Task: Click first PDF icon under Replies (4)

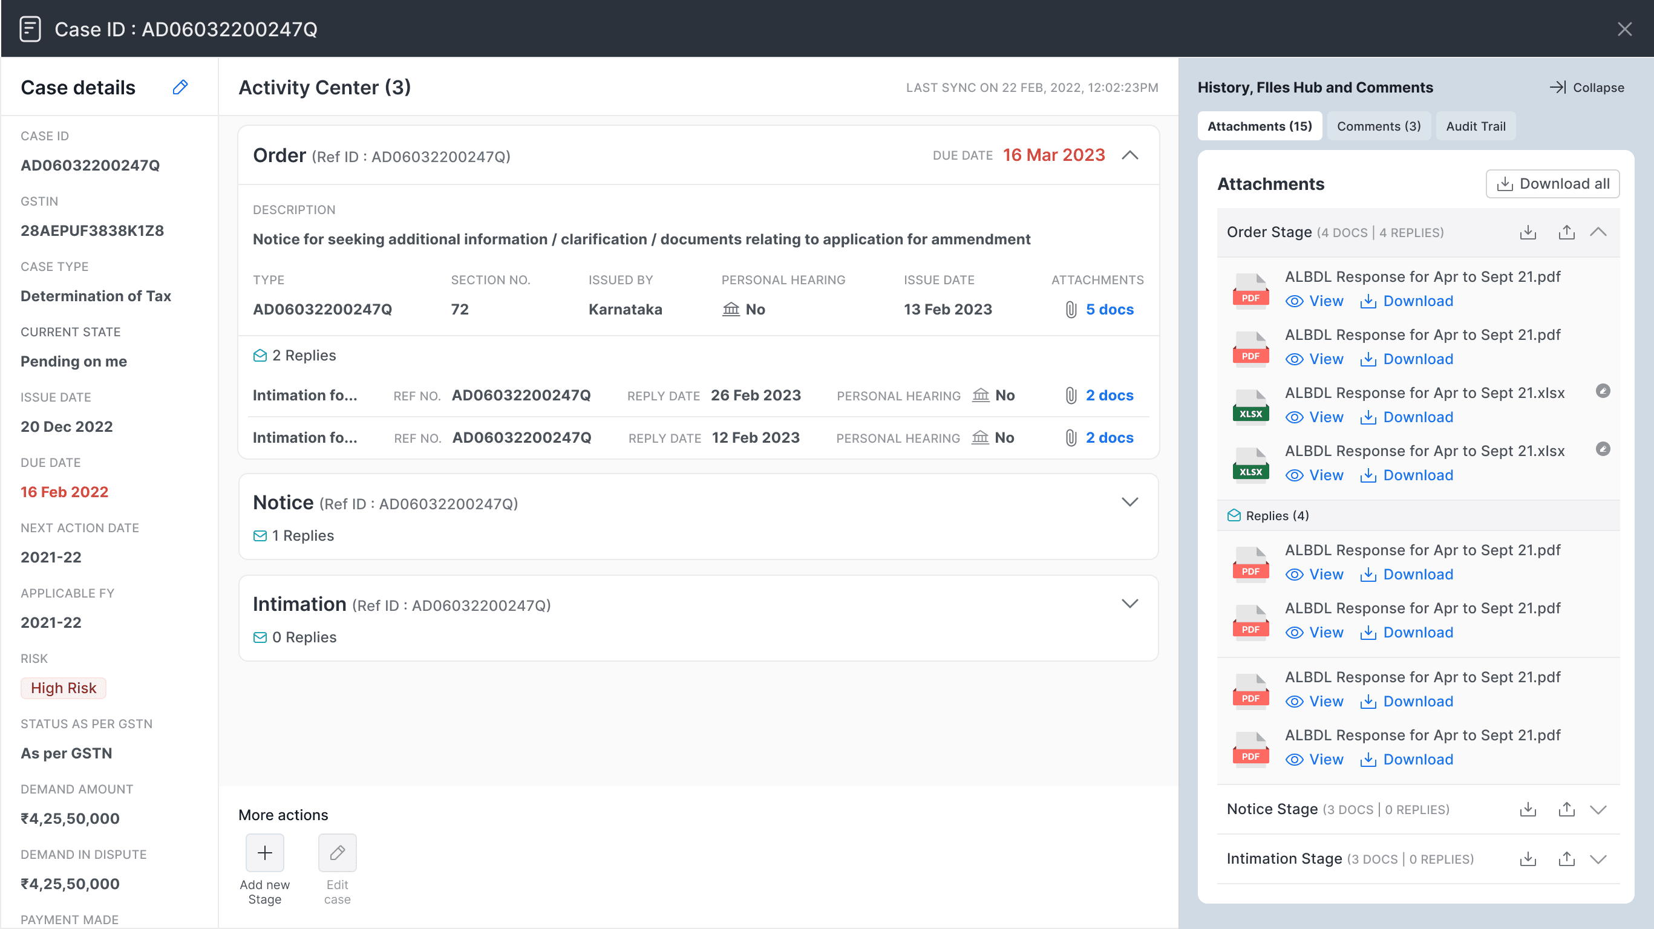Action: pos(1250,564)
